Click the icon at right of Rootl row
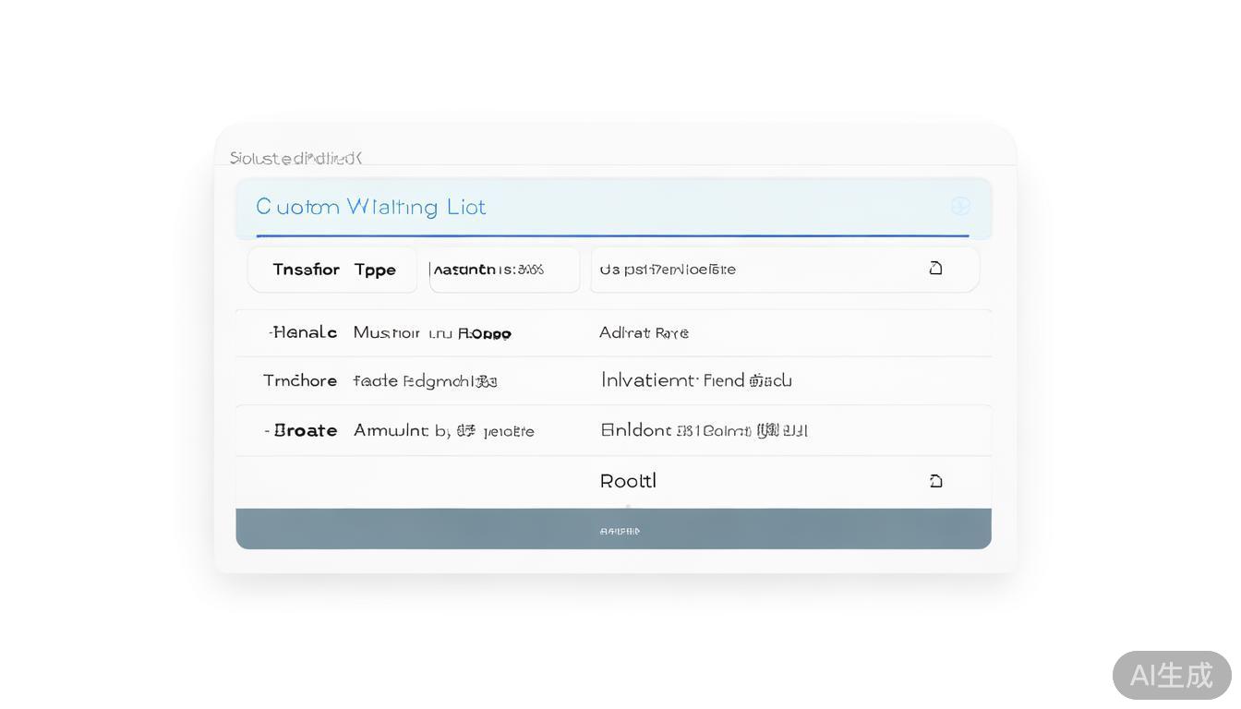1241x709 pixels. pos(935,481)
